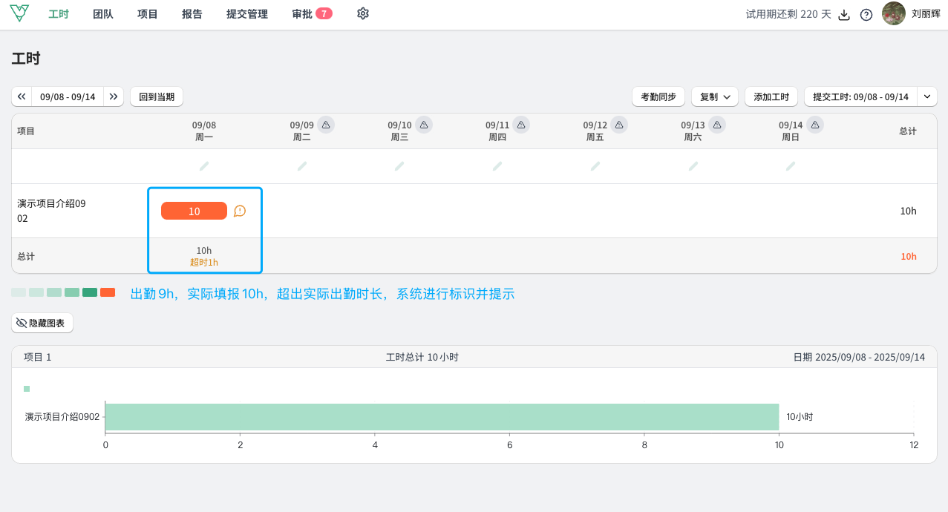
Task: Click the warning triangle icon for 09/14
Action: click(815, 125)
